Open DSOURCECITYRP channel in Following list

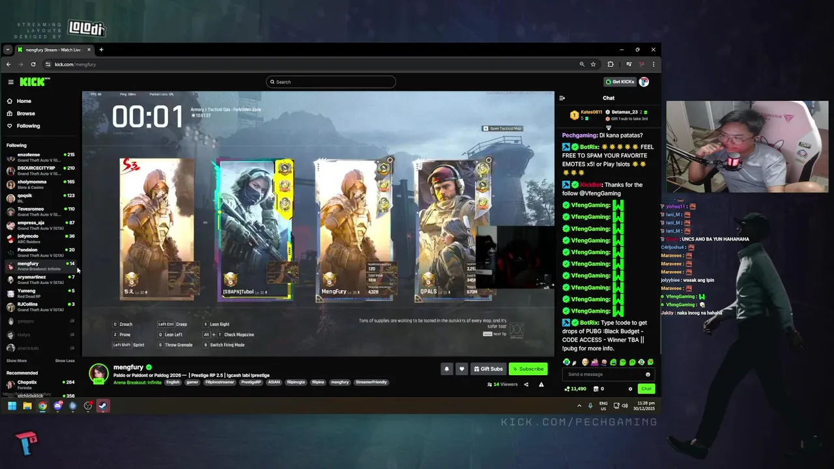pyautogui.click(x=40, y=171)
